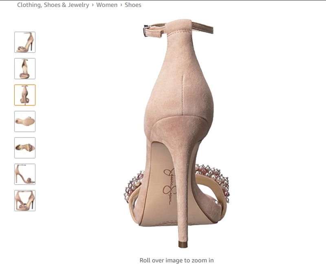The height and width of the screenshot is (264, 326).
Task: Click the 'Roll over image to zoom in' text
Action: coord(176,260)
